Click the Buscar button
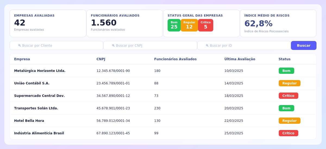Viewport: 326px width, 149px height. (x=303, y=46)
